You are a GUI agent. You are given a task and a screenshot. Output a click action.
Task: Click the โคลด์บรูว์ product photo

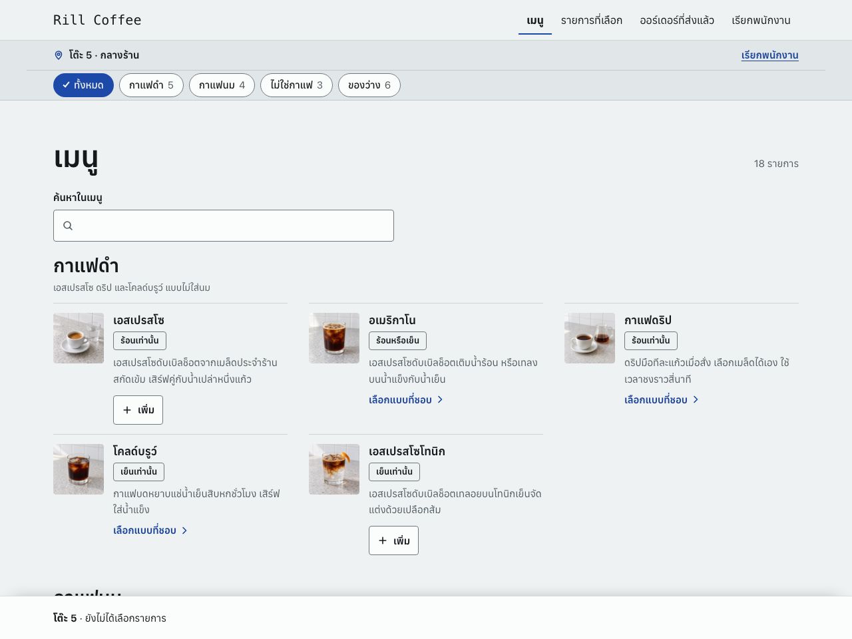tap(79, 469)
